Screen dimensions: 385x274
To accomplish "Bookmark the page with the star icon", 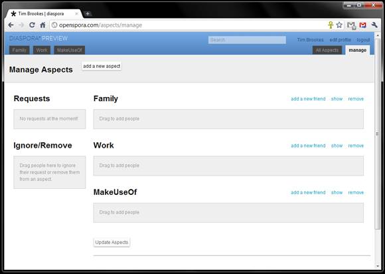I will click(339, 25).
